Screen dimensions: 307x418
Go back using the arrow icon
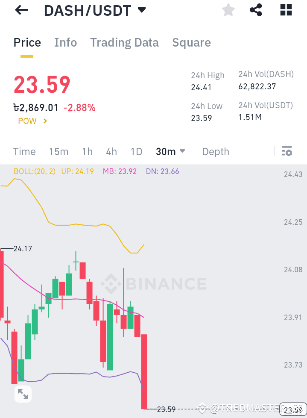coord(21,10)
